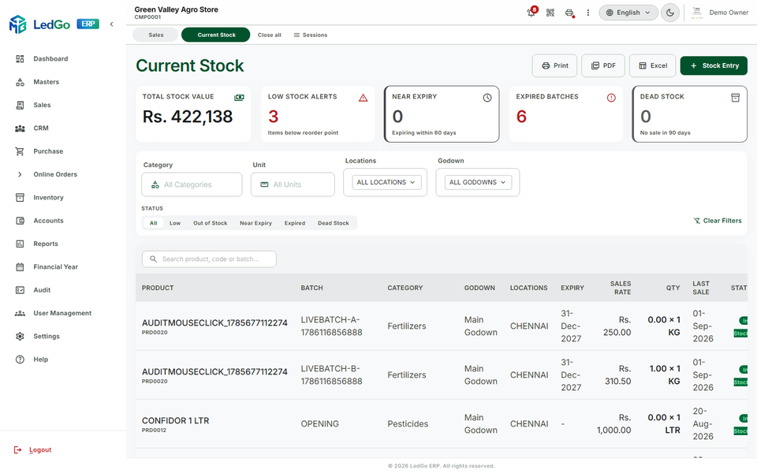
Task: Open Demo Owner profile menu
Action: pyautogui.click(x=719, y=13)
